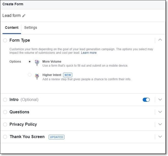The width and height of the screenshot is (168, 156).
Task: Select the Higher Intent radio option
Action: click(x=30, y=75)
